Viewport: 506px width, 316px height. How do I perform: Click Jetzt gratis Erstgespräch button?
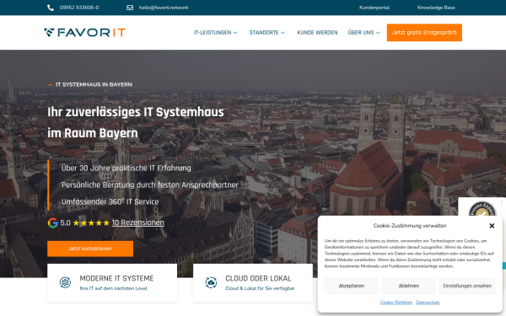pyautogui.click(x=424, y=33)
